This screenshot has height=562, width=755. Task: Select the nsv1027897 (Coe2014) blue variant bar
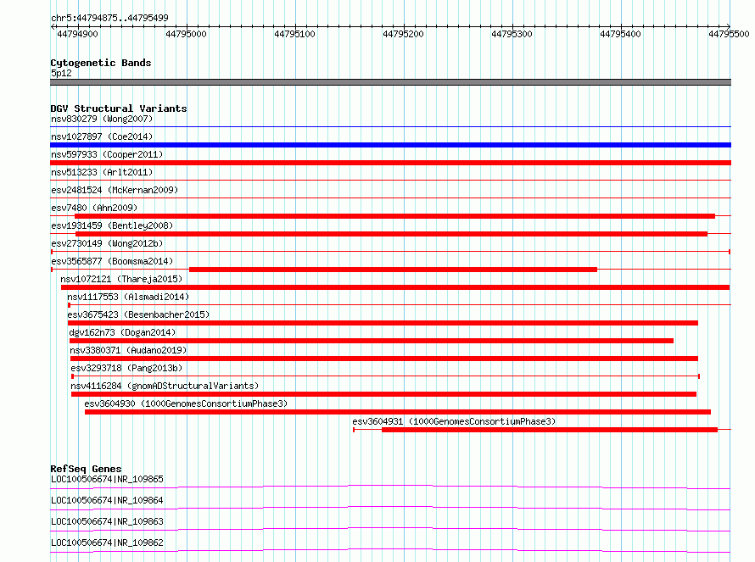tap(390, 145)
